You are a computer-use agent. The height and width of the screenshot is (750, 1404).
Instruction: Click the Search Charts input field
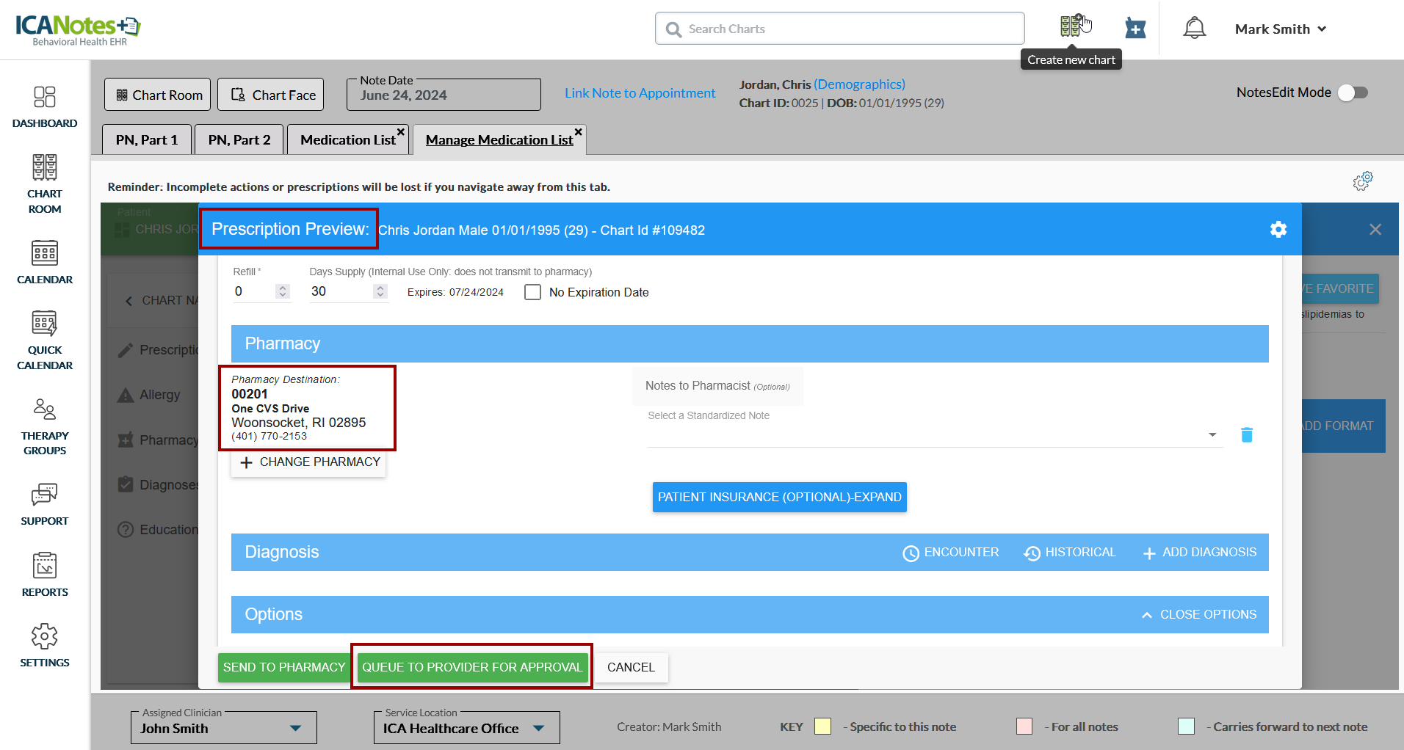pos(839,29)
